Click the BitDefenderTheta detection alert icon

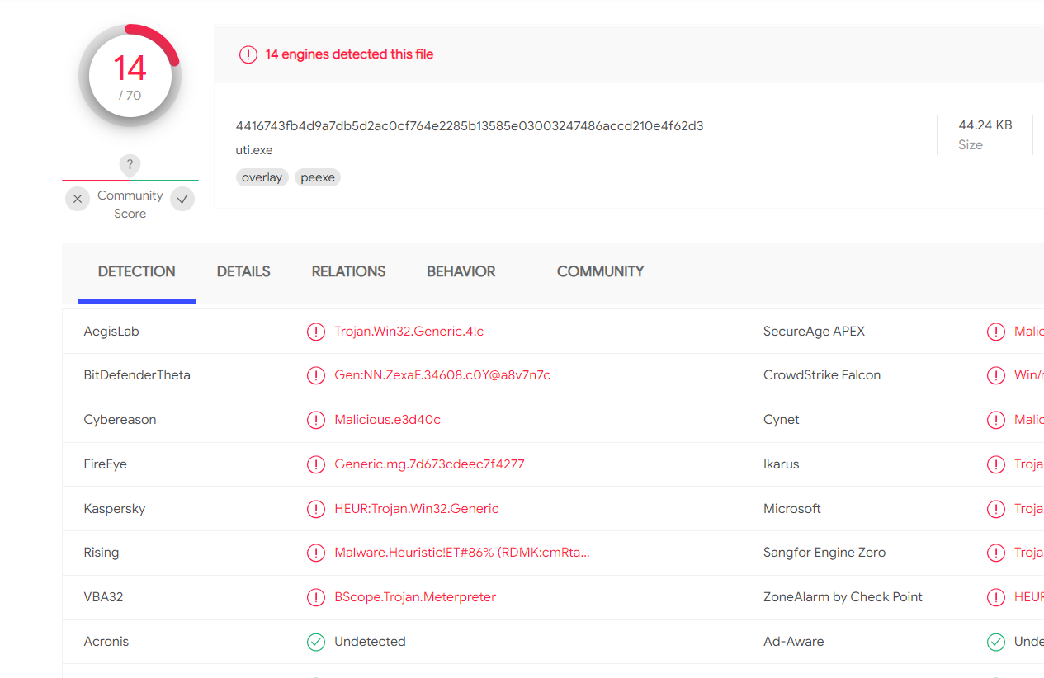(316, 375)
